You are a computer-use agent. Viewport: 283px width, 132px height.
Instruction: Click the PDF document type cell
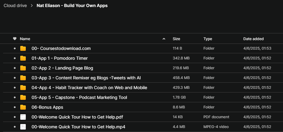tap(216, 117)
